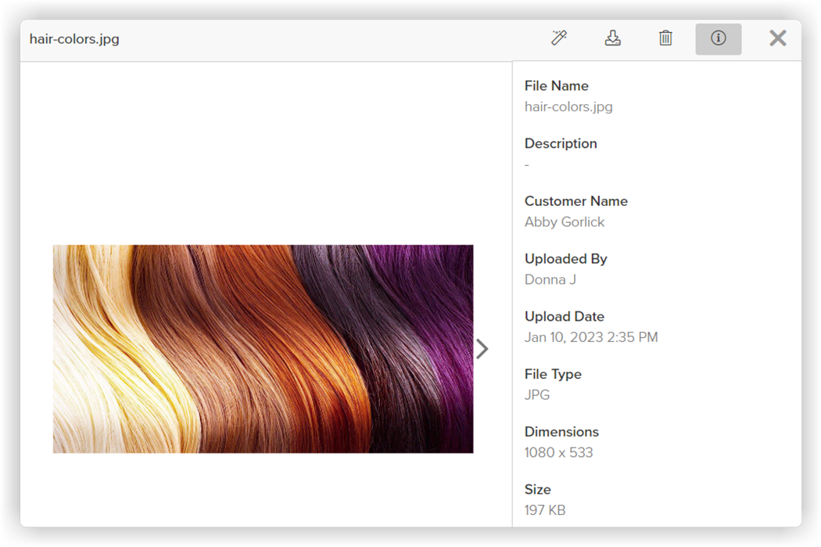The image size is (821, 547).
Task: Click the File Type label
Action: pos(553,374)
